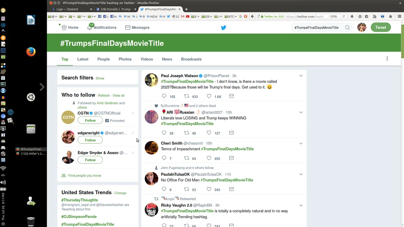Image resolution: width=404 pixels, height=227 pixels.
Task: Retweet No Office For Old Men tweet
Action: pyautogui.click(x=187, y=189)
